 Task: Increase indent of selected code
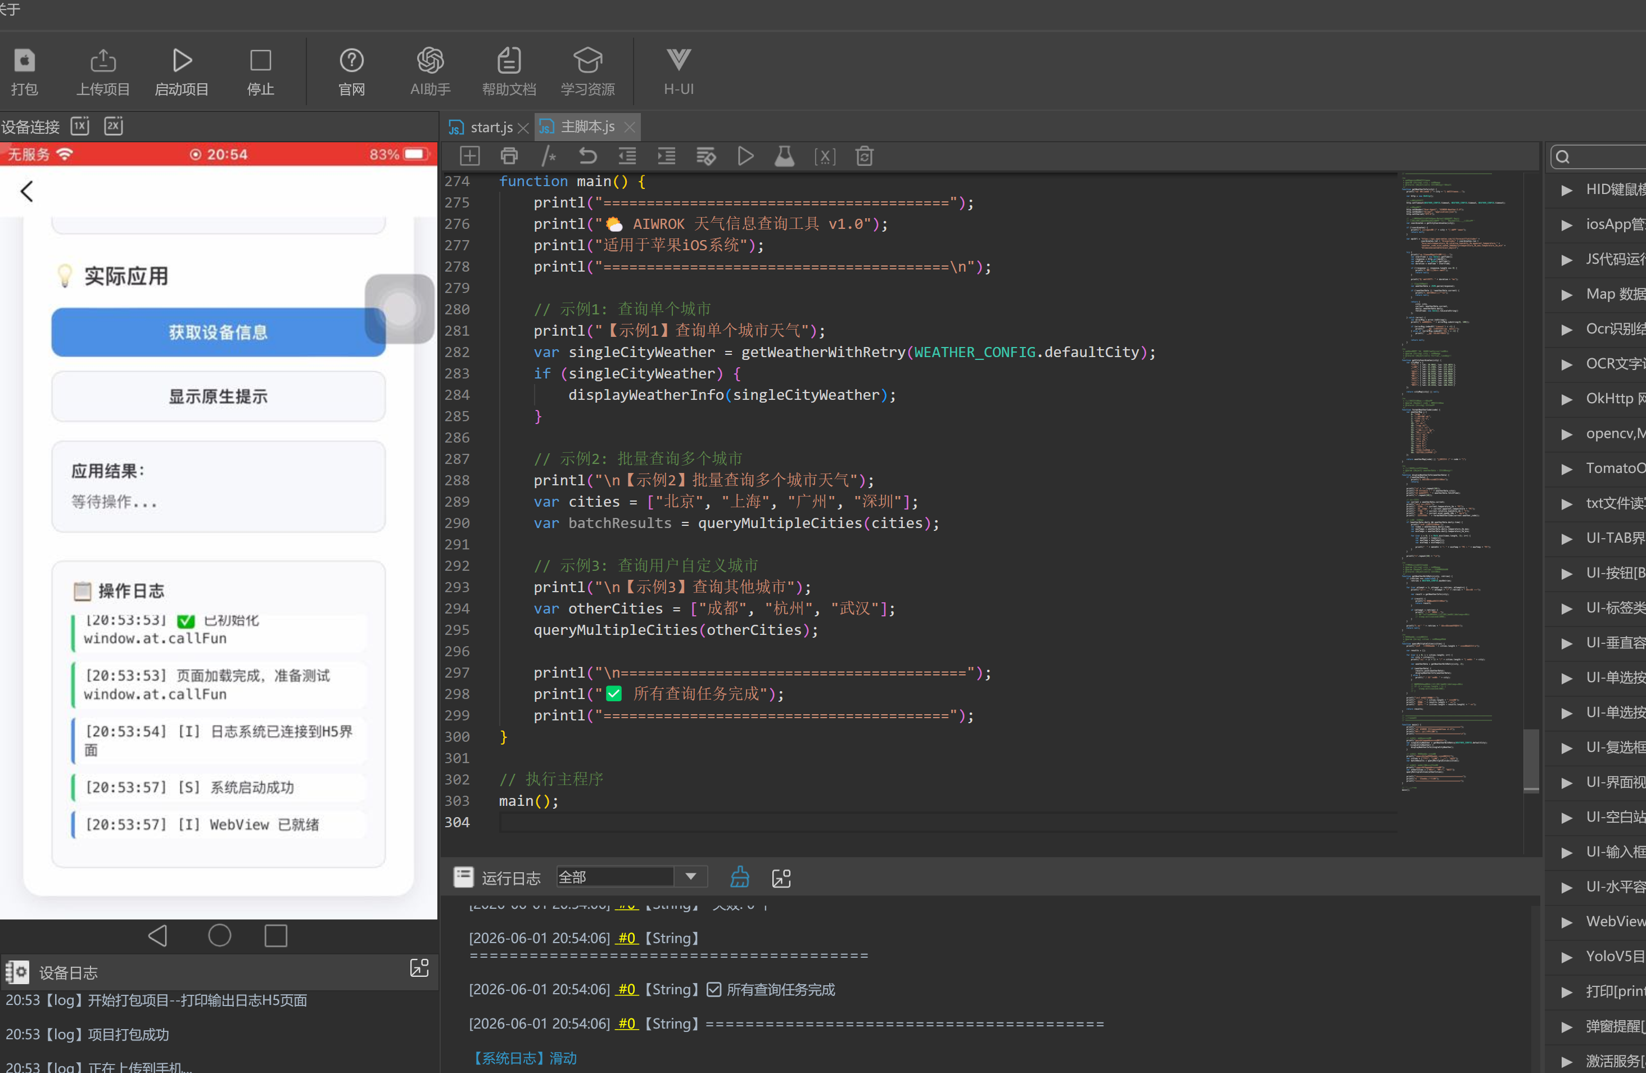pos(667,156)
